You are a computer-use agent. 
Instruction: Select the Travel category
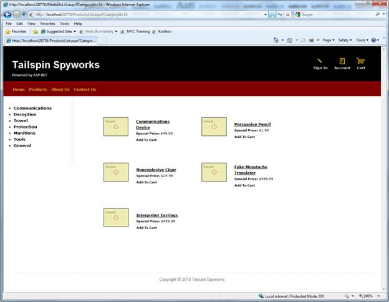point(21,120)
